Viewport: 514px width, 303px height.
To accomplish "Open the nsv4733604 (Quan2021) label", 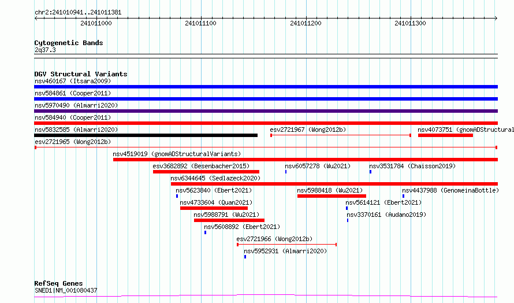I will tap(216, 202).
